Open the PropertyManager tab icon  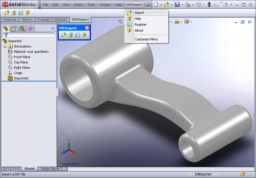tap(14, 29)
